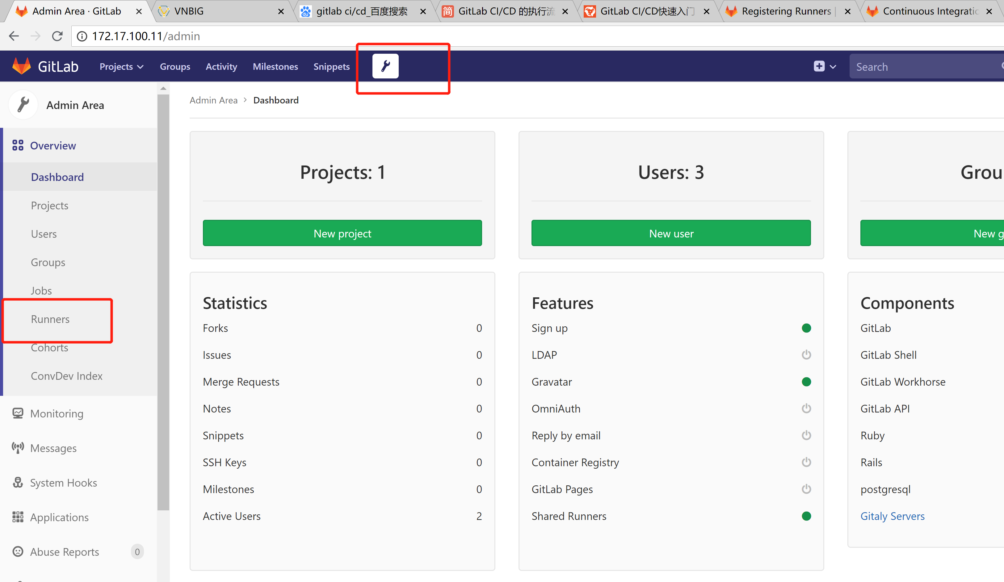This screenshot has width=1004, height=582.
Task: Click the Projects: 1 heading
Action: (342, 172)
